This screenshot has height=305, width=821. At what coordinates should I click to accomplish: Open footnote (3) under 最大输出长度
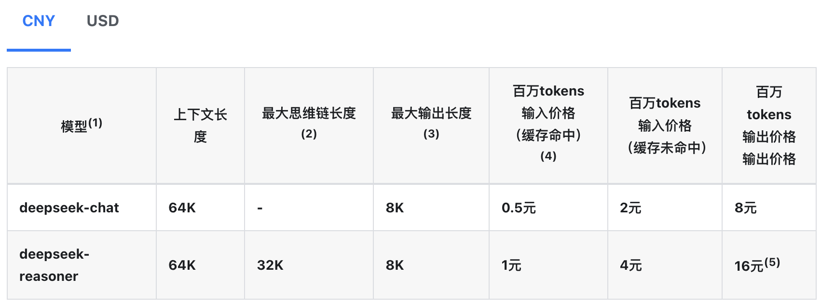431,134
